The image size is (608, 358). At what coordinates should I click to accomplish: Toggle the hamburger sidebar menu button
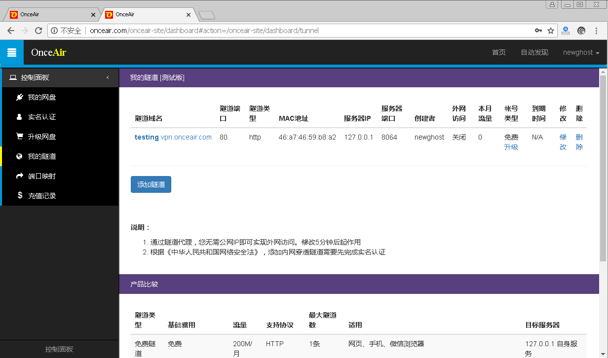coord(12,52)
